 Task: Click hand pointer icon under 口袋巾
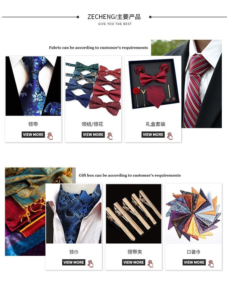click(x=211, y=264)
